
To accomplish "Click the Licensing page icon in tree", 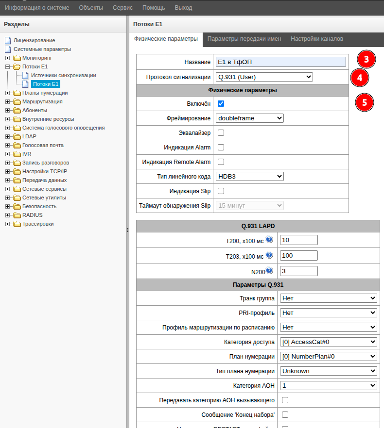I will 8,40.
